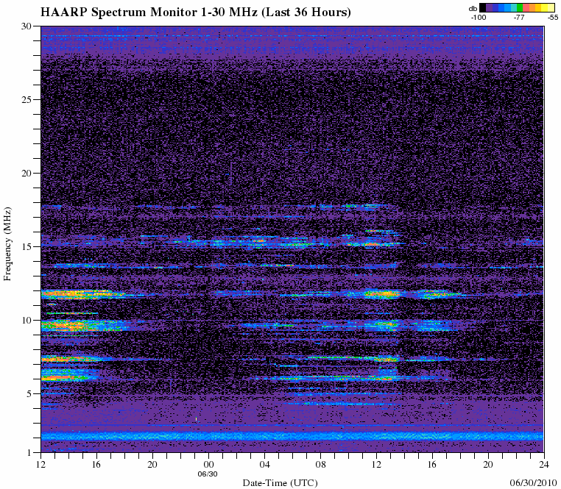Click the -100 legend value
Viewport: 561px width, 489px height.
pos(479,17)
